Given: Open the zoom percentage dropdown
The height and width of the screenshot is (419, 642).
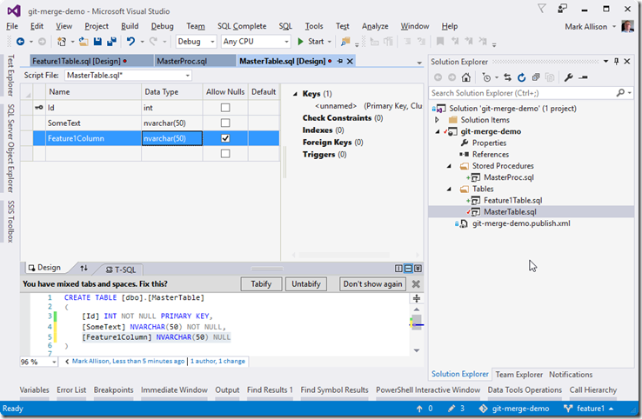Looking at the screenshot, I should (54, 362).
